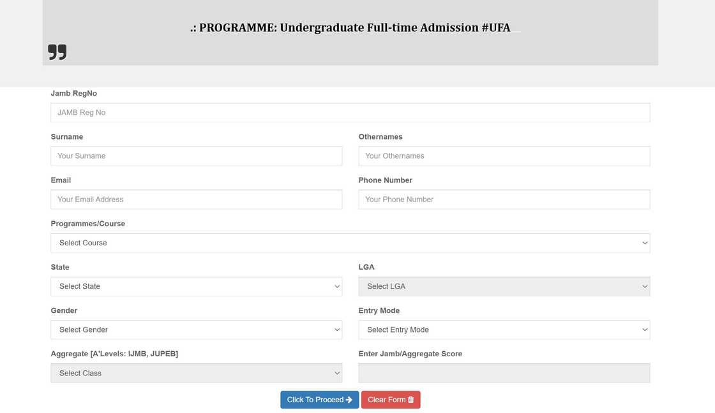Open the Select LGA dropdown
The image size is (715, 413).
click(504, 286)
